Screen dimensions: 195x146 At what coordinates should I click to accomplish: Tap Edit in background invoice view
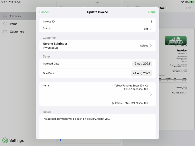(x=189, y=8)
